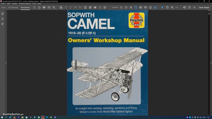Click the Fazer logon button
The image size is (212, 119).
tap(204, 7)
